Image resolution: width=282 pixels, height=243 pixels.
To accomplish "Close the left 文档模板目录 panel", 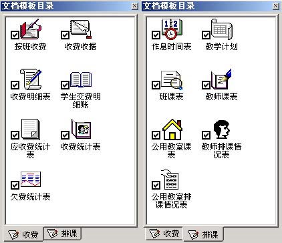I will coord(134,6).
